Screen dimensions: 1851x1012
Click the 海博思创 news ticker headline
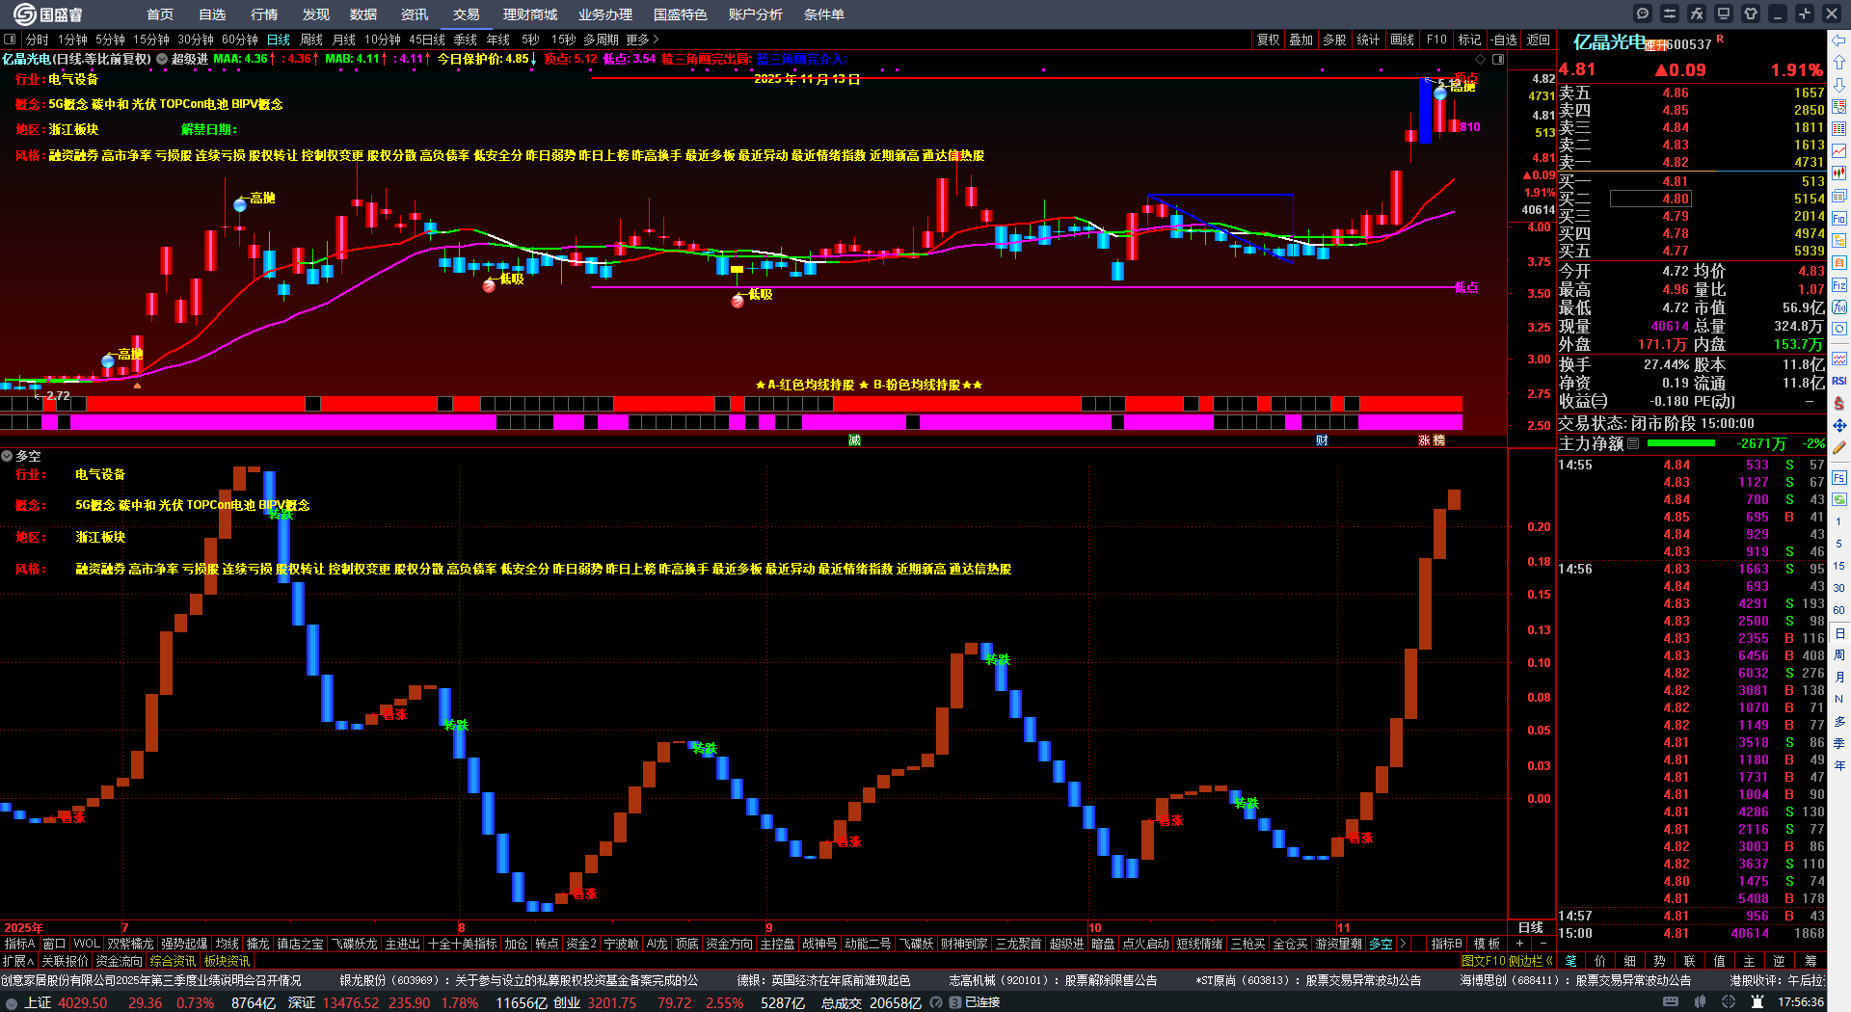click(1575, 980)
